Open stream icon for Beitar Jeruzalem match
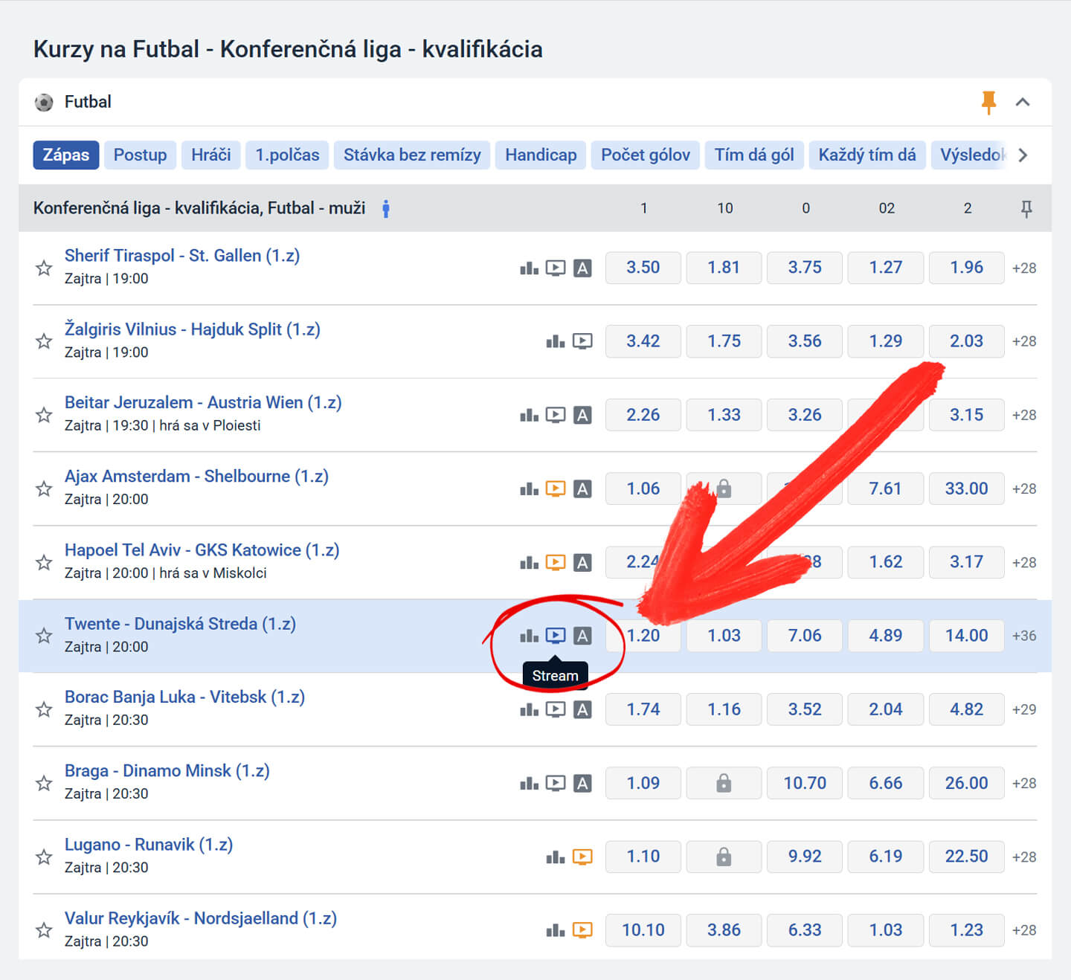Screen dimensions: 1071x980 (x=556, y=415)
